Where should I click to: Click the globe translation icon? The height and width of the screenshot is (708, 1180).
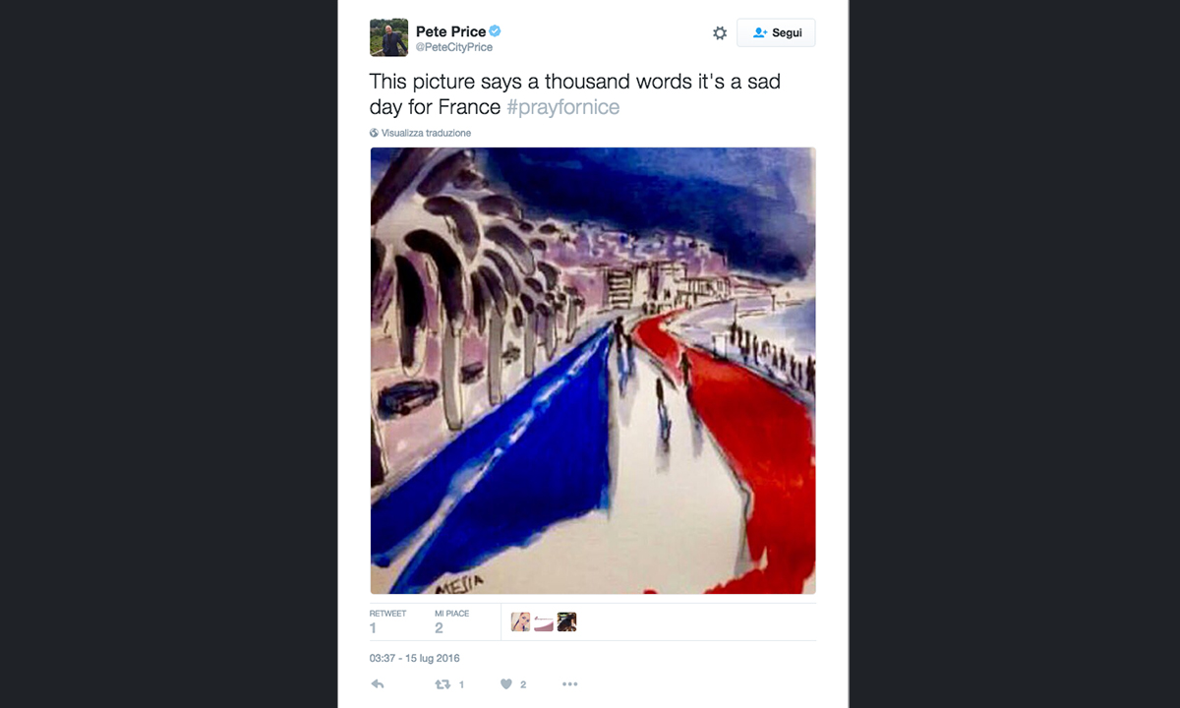375,133
